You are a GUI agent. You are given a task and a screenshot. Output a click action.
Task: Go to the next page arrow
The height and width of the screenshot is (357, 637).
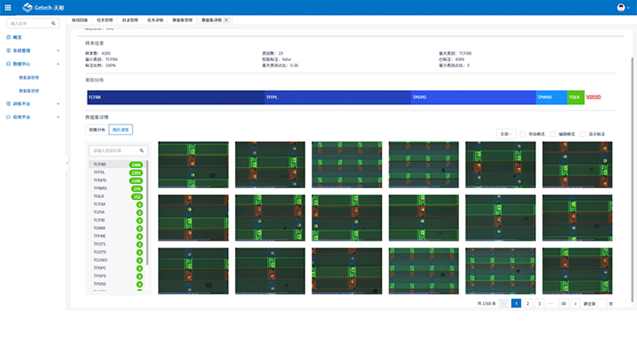pyautogui.click(x=575, y=303)
